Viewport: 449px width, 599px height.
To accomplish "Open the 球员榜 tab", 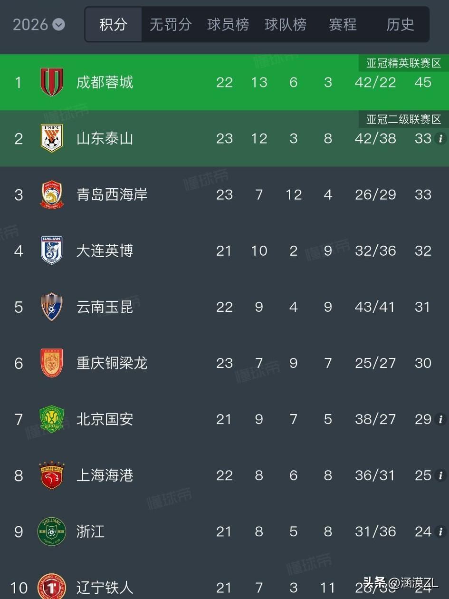I will coord(228,24).
